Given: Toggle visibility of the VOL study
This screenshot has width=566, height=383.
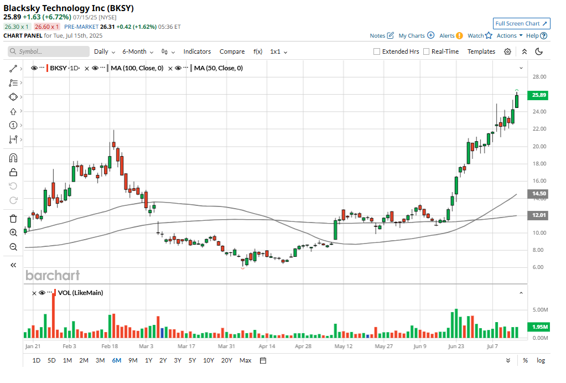Looking at the screenshot, I should [x=42, y=293].
